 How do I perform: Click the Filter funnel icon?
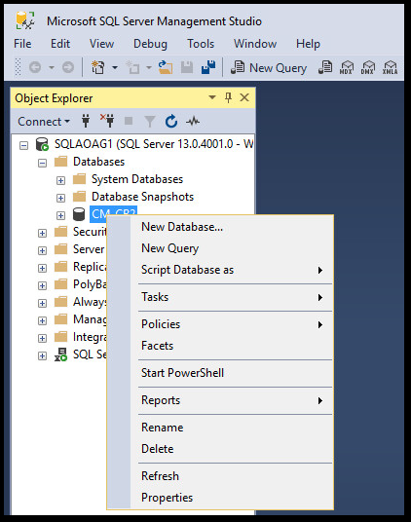pyautogui.click(x=150, y=122)
